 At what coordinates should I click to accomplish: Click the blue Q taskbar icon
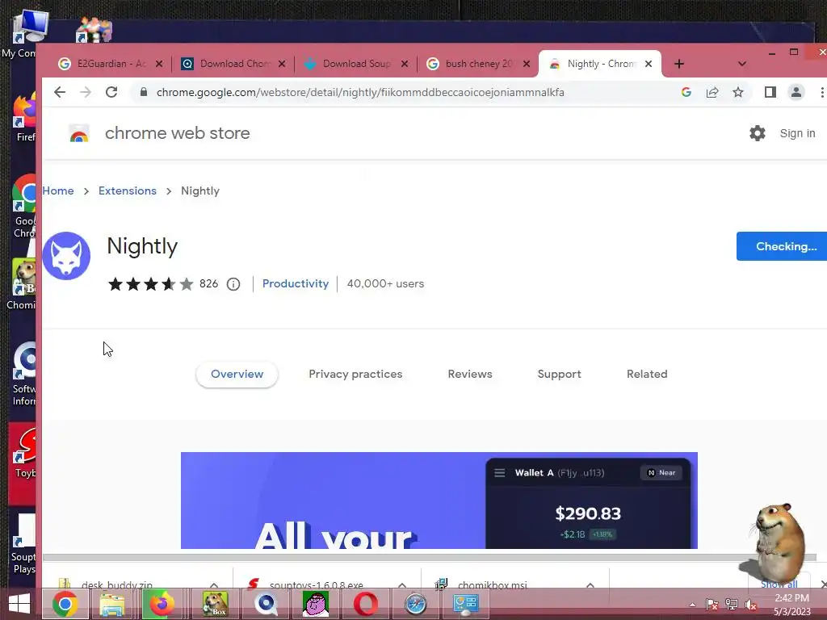(266, 604)
